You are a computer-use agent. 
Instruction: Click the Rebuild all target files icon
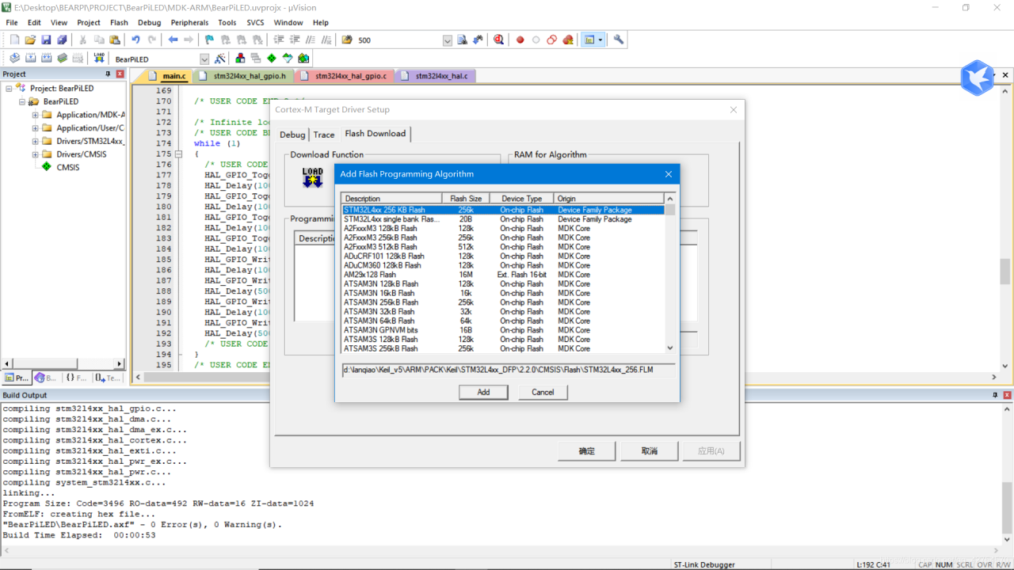pos(46,59)
